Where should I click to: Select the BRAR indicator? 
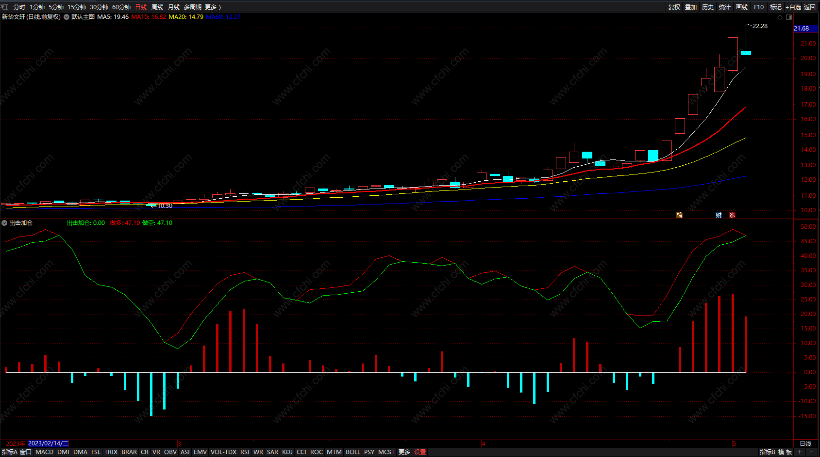(129, 452)
